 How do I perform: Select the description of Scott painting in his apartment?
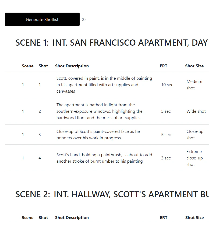pyautogui.click(x=104, y=85)
